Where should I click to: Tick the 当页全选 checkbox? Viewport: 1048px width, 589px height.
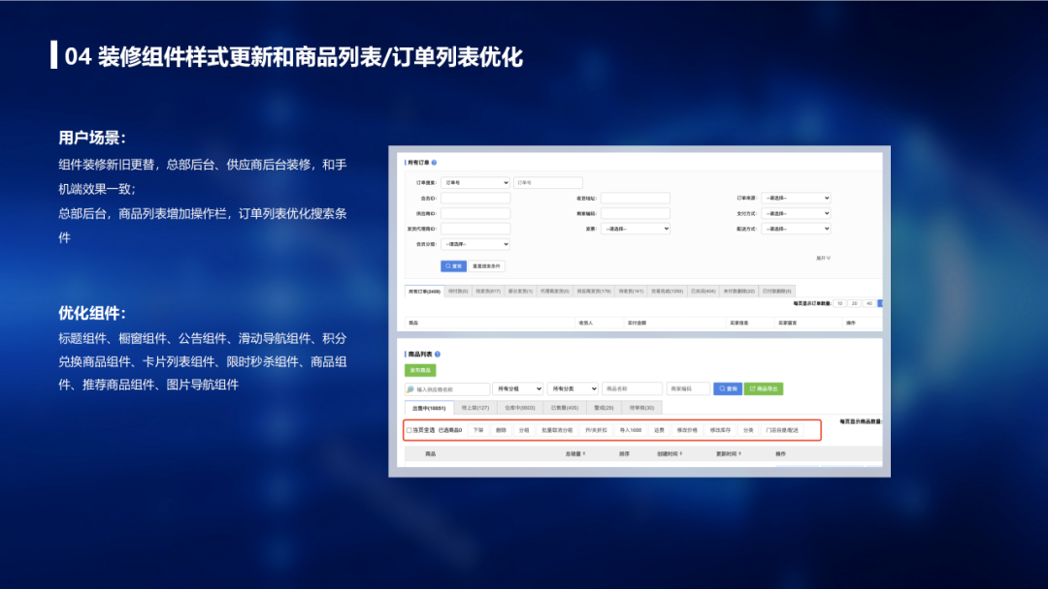click(409, 429)
